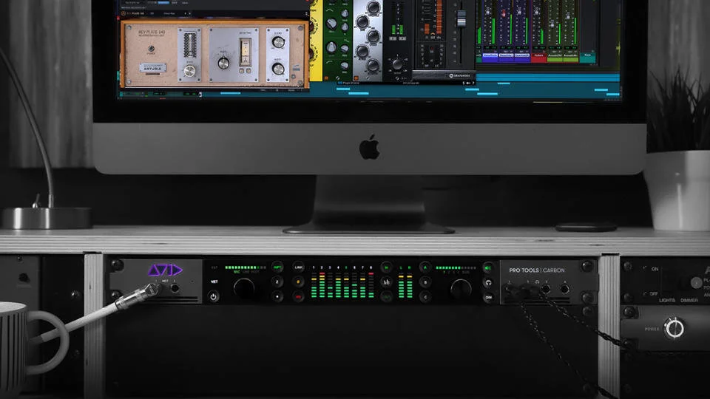Select monitor output C button
710x399 pixels.
click(x=425, y=297)
